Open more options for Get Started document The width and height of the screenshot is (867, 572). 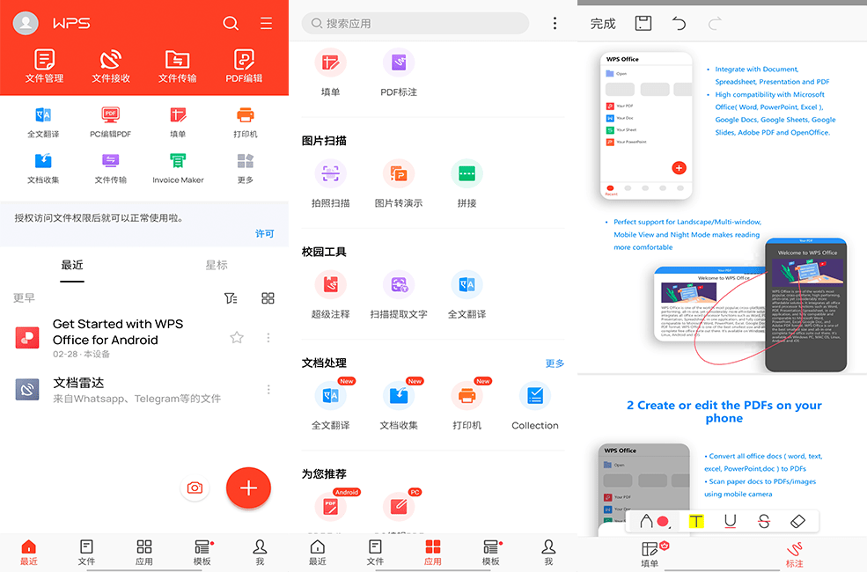[x=268, y=337]
